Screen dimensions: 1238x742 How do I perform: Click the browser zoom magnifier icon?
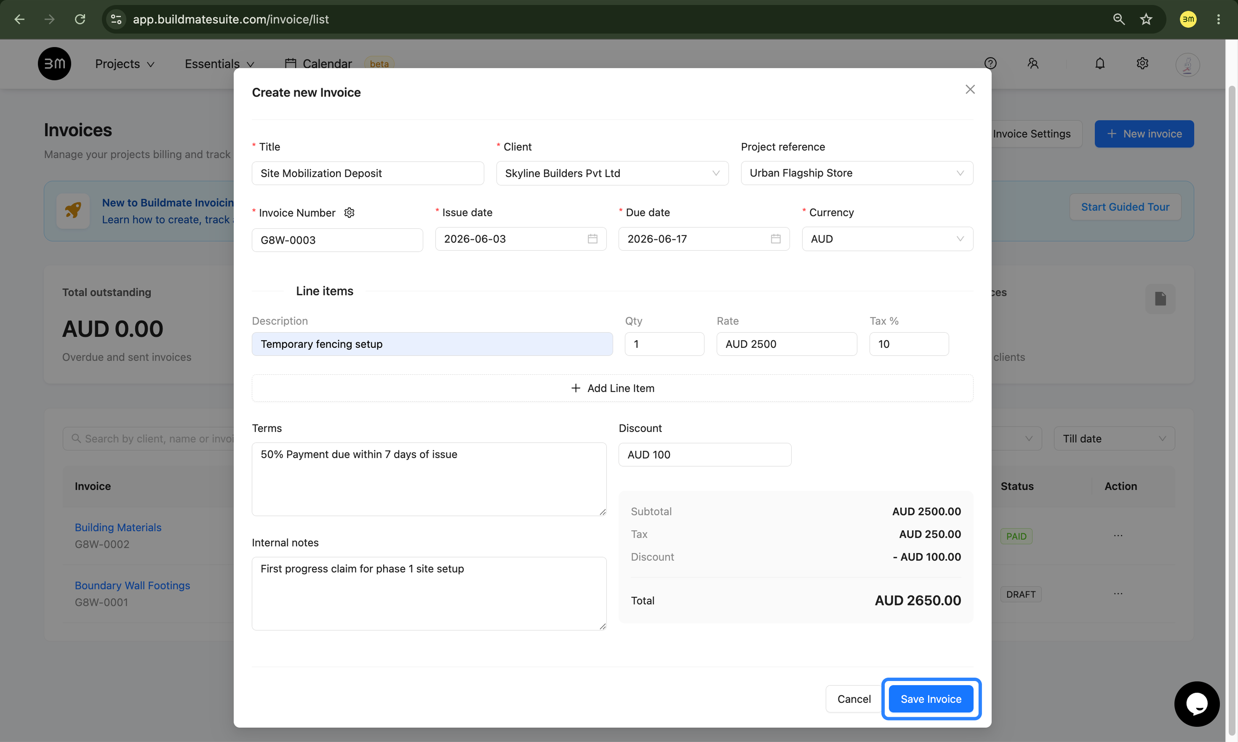pyautogui.click(x=1119, y=19)
